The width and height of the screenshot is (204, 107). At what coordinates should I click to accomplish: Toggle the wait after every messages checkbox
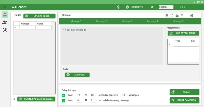click(63, 95)
